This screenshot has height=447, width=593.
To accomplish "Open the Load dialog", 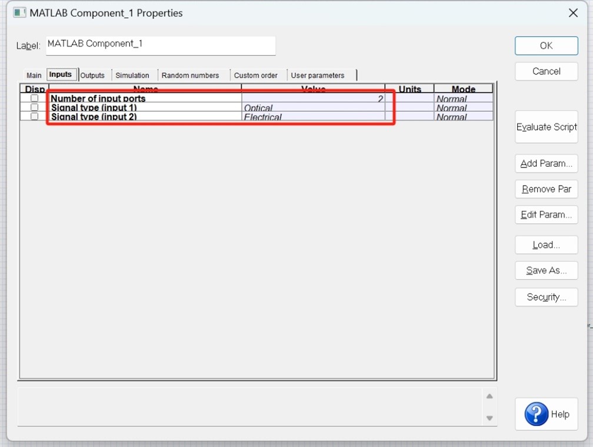I will point(546,245).
